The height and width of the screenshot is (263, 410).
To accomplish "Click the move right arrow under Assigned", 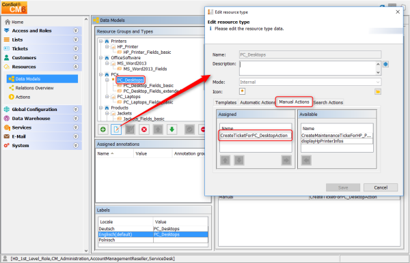I will pyautogui.click(x=286, y=160).
